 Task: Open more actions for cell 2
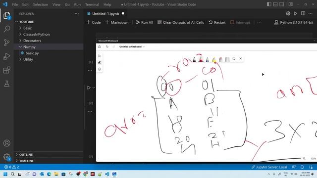tap(90, 111)
